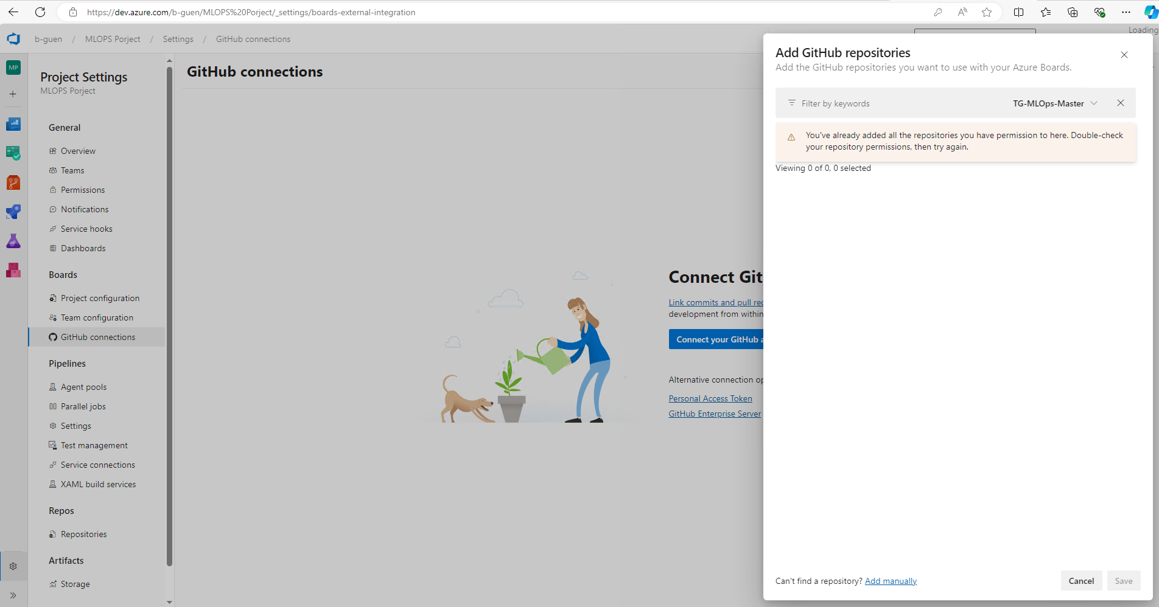Open Copilot icon in browser corner

(1151, 12)
